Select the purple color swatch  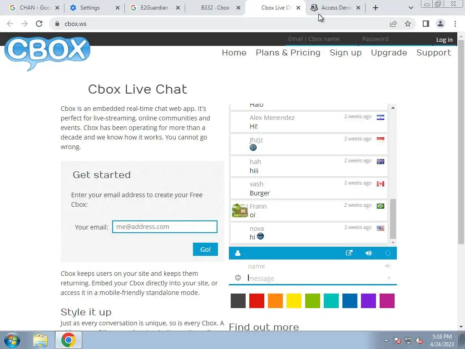[x=369, y=301]
